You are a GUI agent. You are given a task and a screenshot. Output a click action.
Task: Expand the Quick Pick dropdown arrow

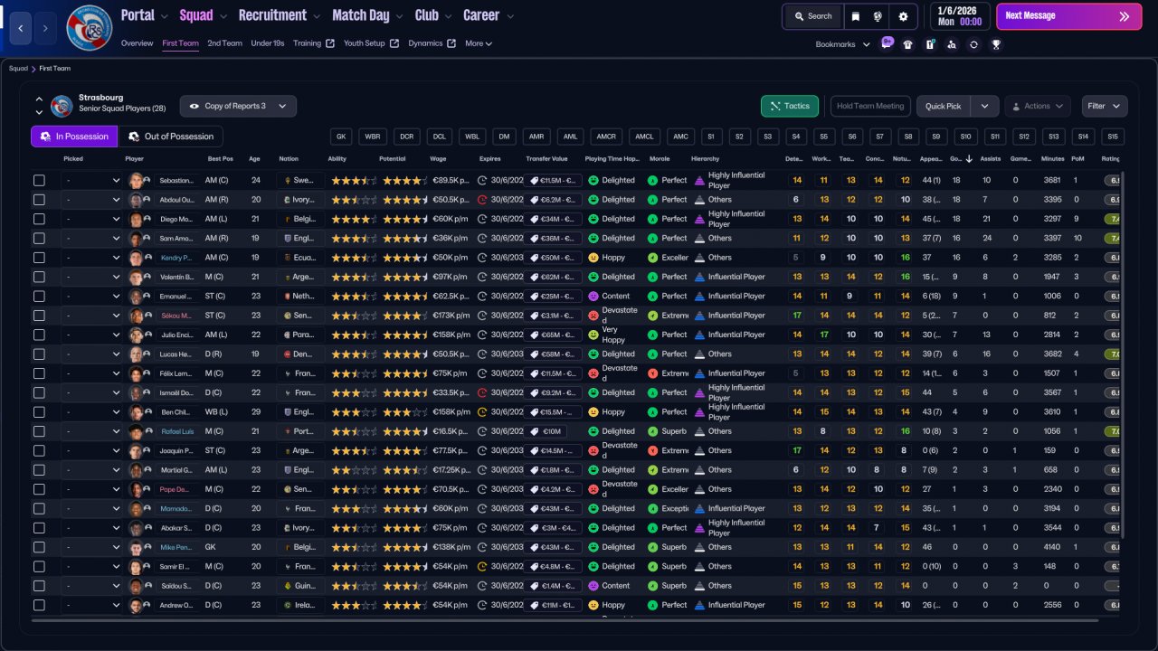click(984, 106)
